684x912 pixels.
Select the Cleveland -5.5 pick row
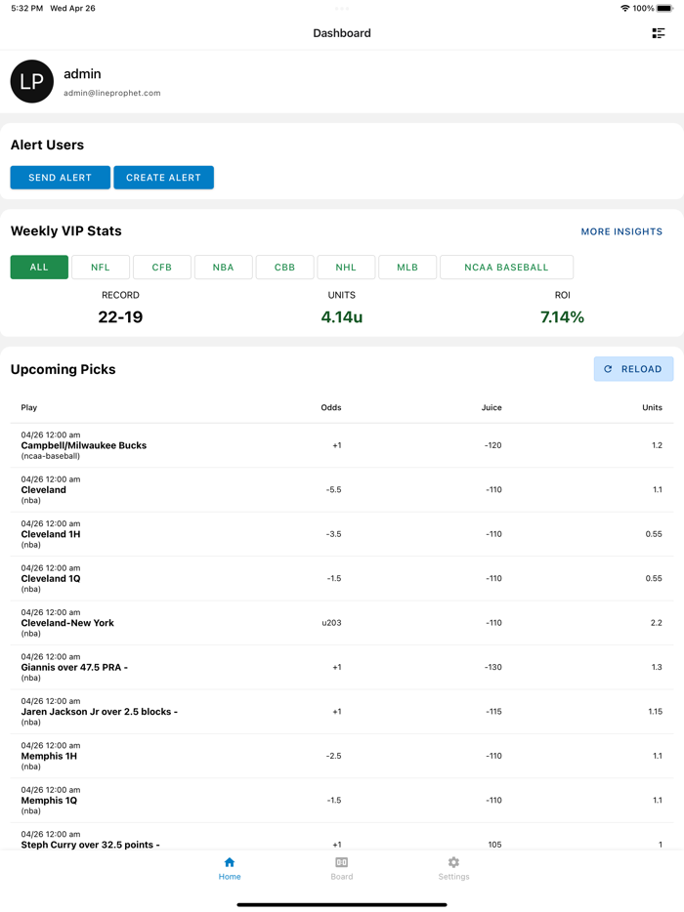pos(342,490)
